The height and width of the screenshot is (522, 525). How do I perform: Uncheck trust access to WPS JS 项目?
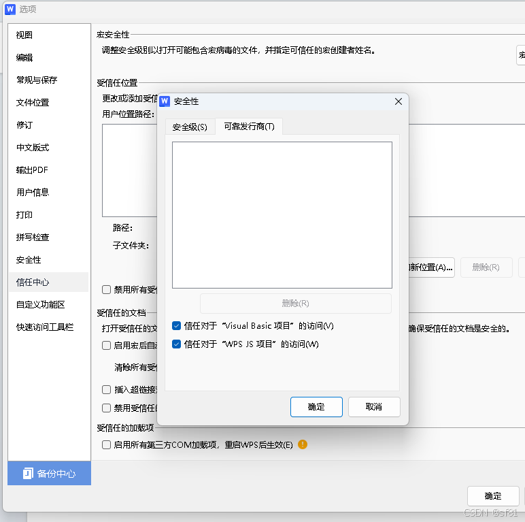coord(176,344)
